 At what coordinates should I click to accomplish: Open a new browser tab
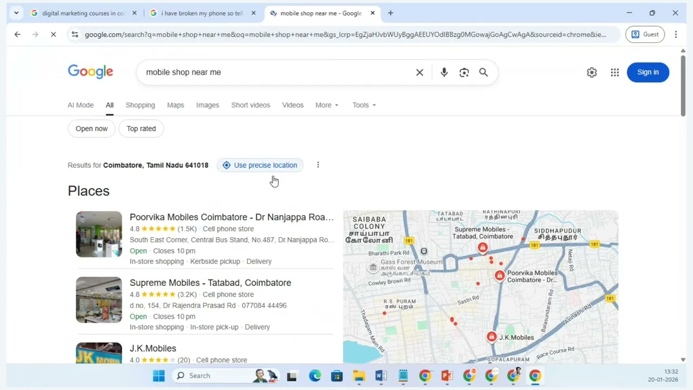(390, 13)
